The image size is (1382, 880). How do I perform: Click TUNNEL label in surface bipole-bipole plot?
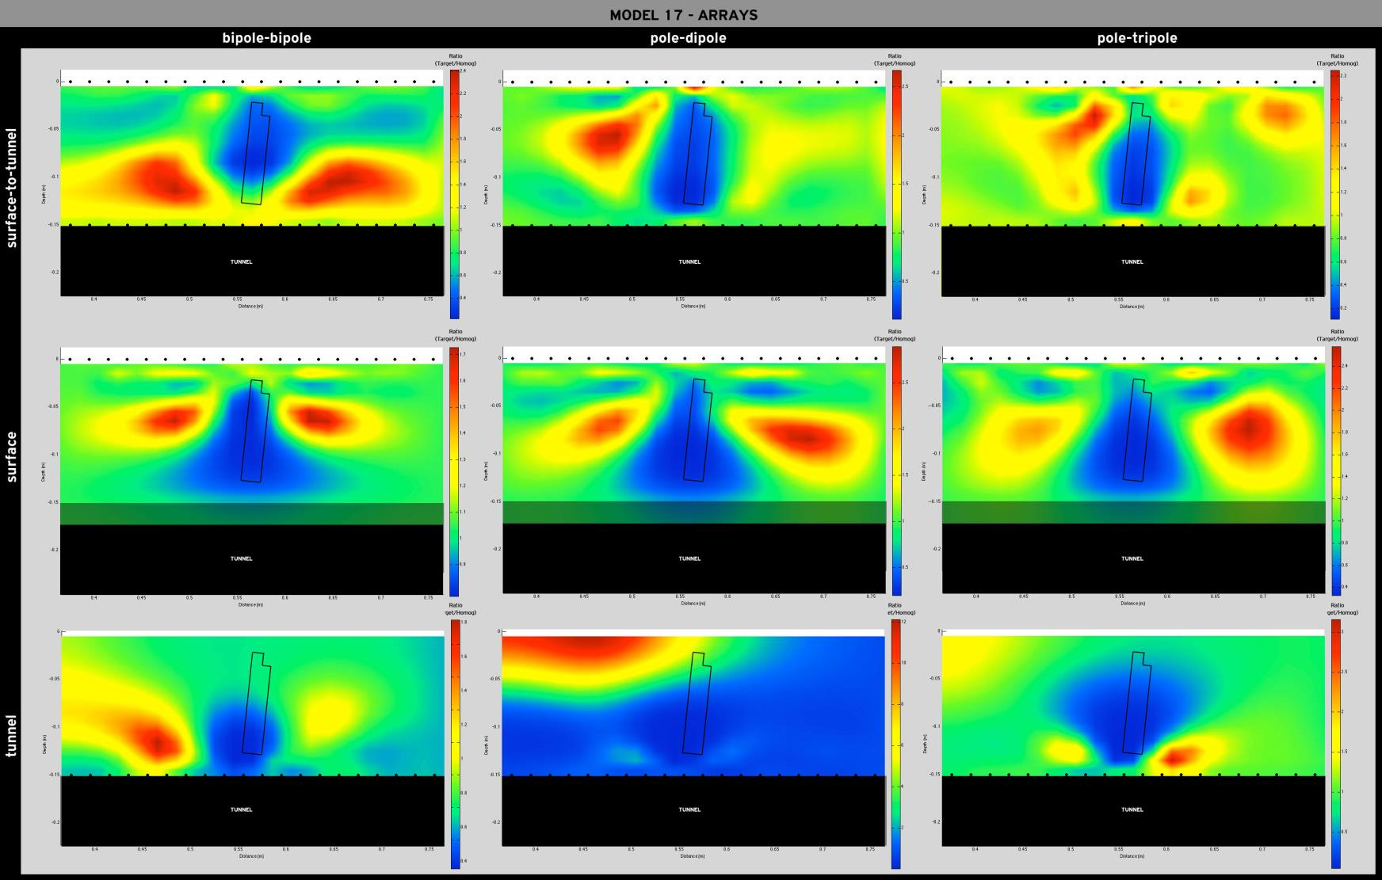click(x=242, y=558)
